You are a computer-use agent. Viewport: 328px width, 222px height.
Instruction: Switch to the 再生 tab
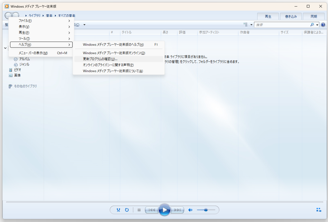pos(268,16)
